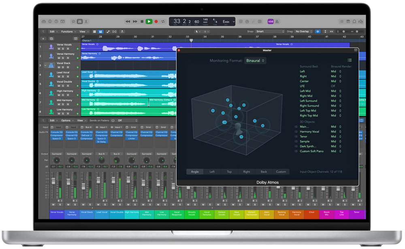The width and height of the screenshot is (405, 249).
Task: Click the Vocal Stack track icon
Action: (51, 65)
